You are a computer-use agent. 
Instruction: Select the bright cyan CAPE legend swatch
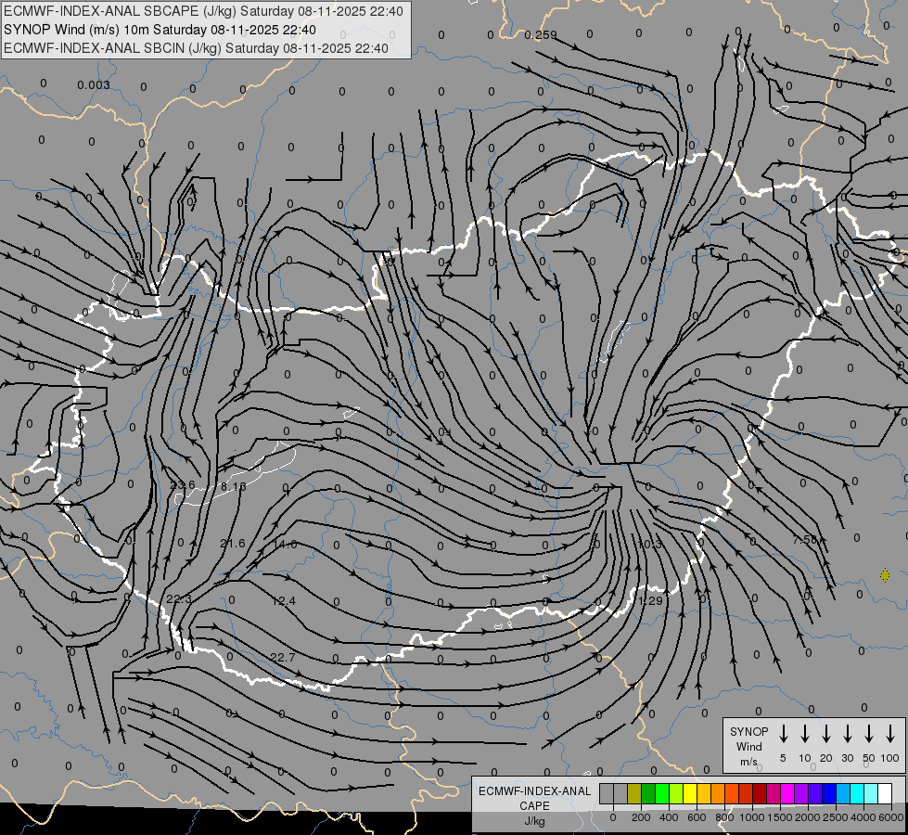coord(858,793)
